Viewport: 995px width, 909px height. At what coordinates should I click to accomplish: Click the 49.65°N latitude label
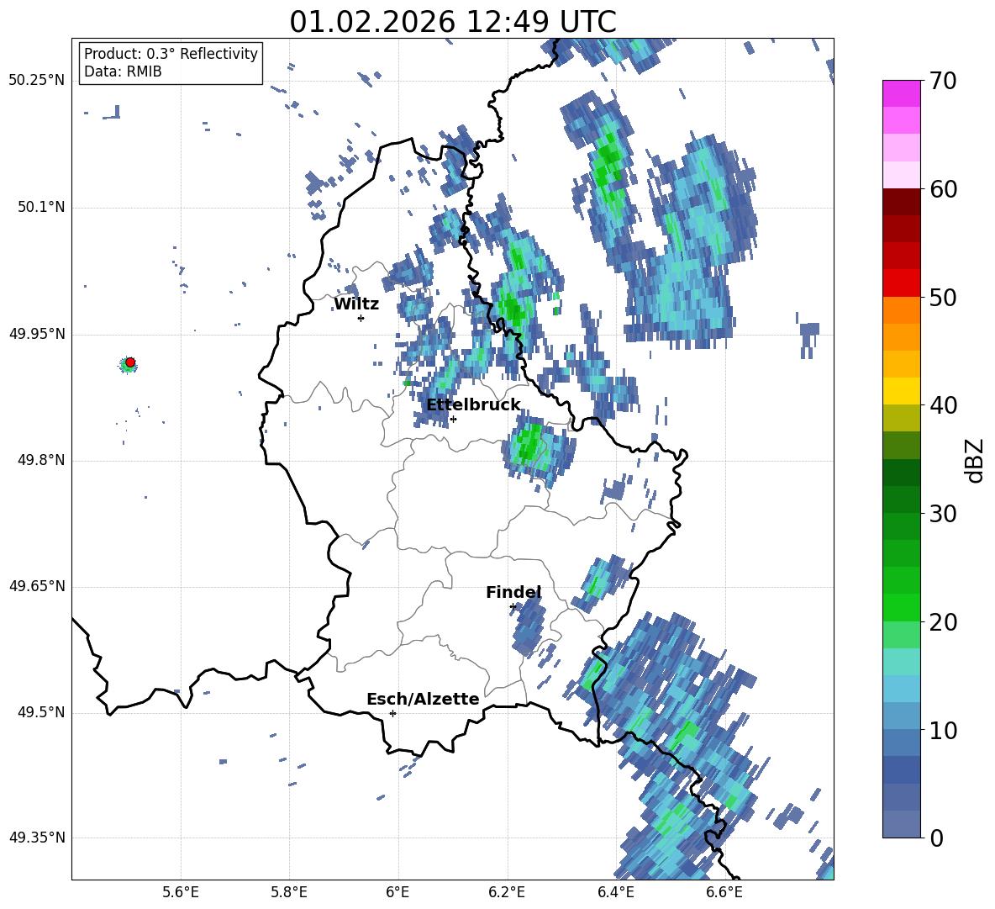(x=37, y=586)
